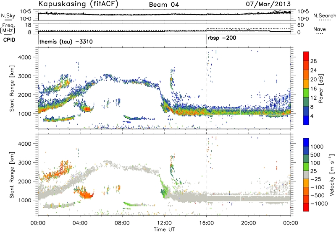Image resolution: width=336 pixels, height=232 pixels.
Task: Click the "500" velocity color bar label
Action: (316, 155)
